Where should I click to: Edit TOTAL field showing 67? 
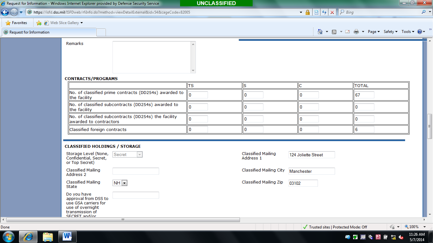coord(364,95)
